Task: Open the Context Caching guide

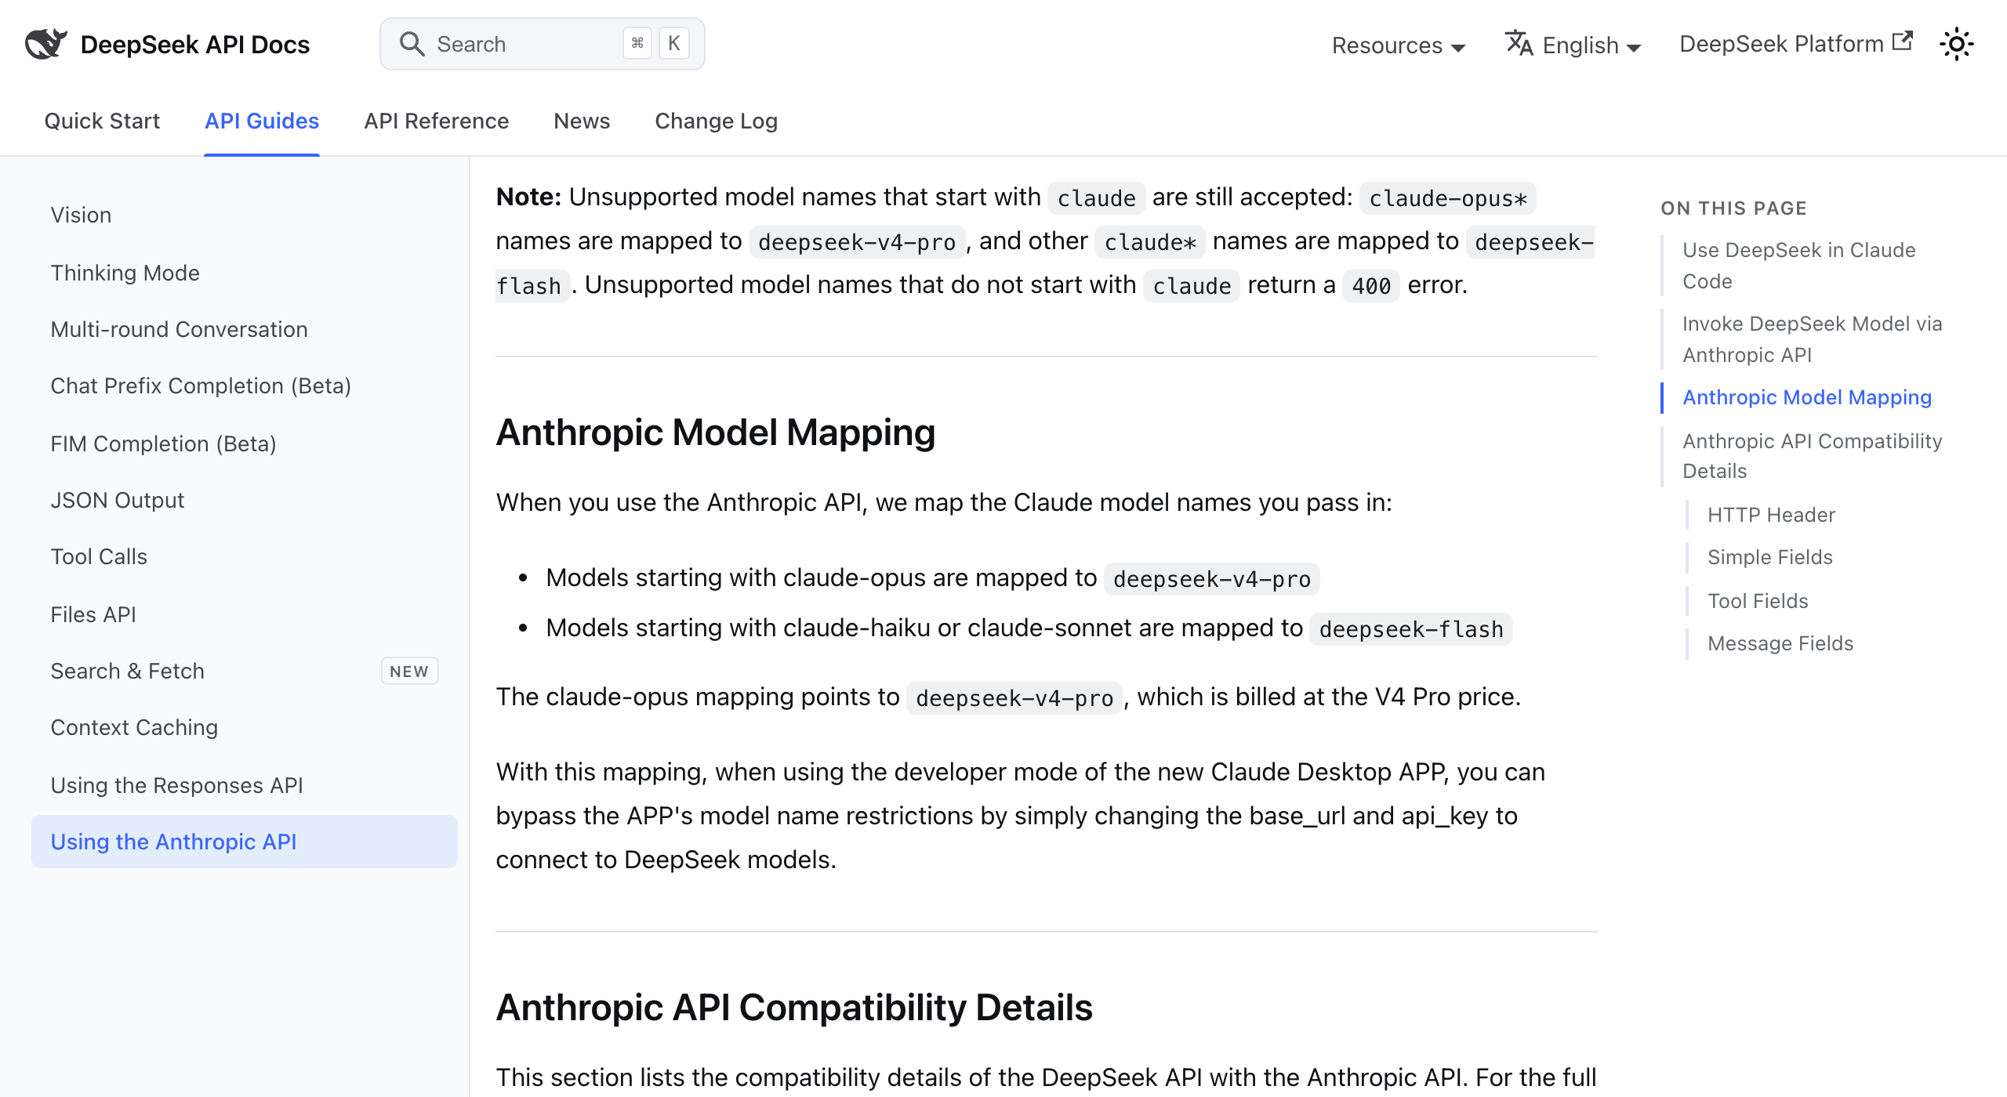Action: tap(245, 727)
